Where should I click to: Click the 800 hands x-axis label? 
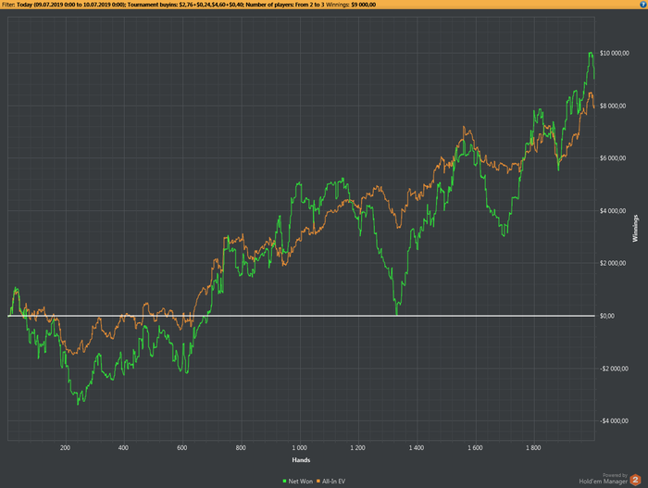pos(241,448)
